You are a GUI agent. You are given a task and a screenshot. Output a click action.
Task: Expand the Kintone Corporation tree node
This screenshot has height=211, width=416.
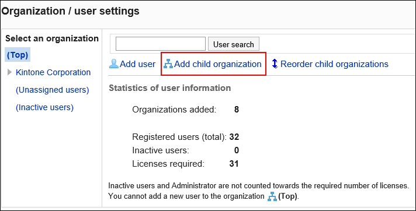click(10, 72)
